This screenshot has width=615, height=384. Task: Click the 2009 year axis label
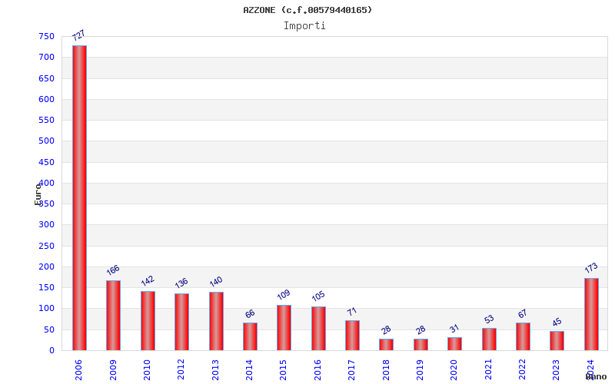point(113,370)
